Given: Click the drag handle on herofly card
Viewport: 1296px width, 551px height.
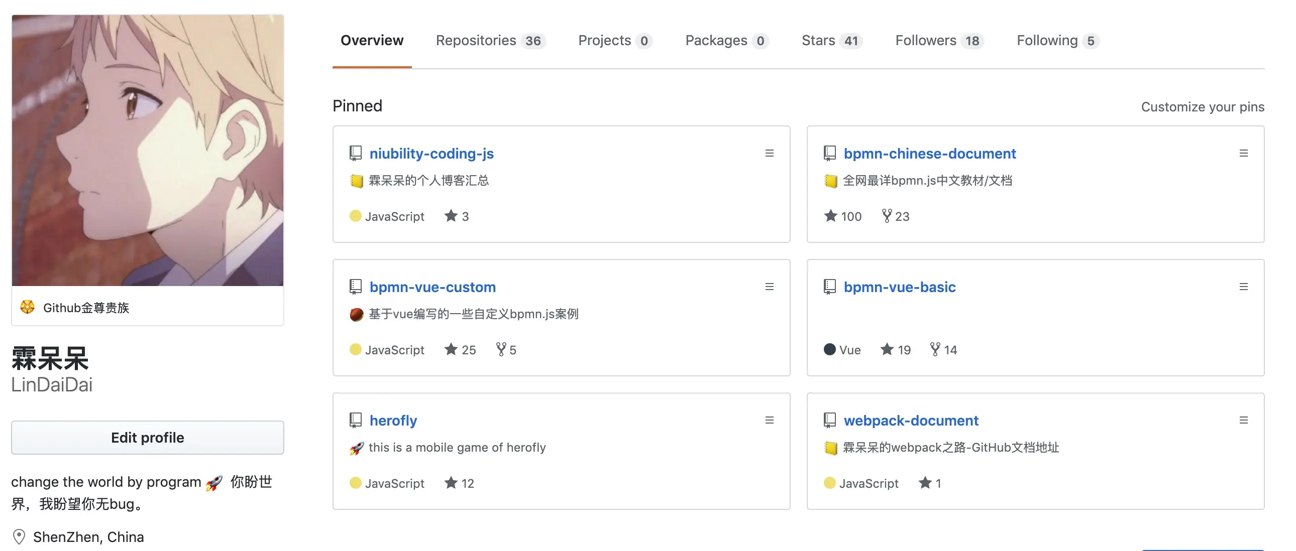Looking at the screenshot, I should 769,421.
